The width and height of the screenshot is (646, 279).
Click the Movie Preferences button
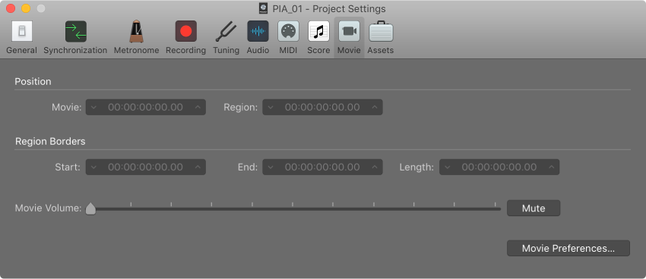pyautogui.click(x=568, y=249)
